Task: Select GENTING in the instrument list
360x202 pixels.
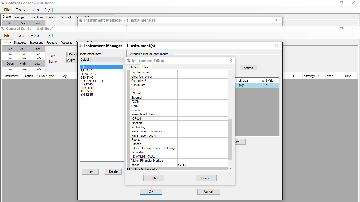Action: 87,78
